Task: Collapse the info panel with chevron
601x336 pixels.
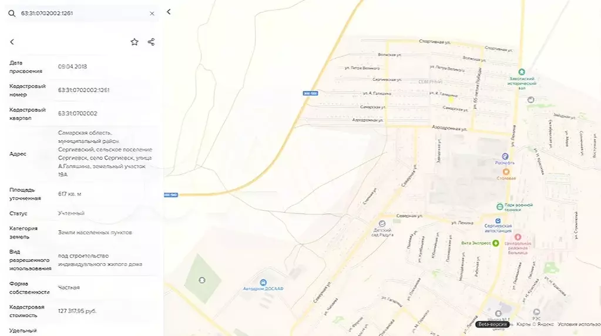Action: [x=169, y=12]
